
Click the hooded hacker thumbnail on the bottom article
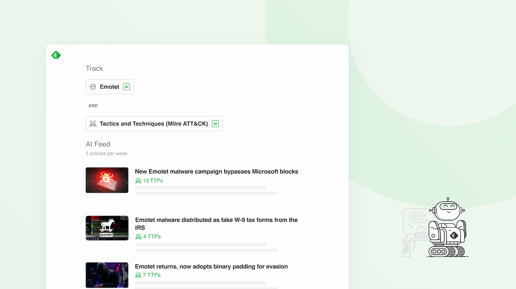click(x=107, y=275)
